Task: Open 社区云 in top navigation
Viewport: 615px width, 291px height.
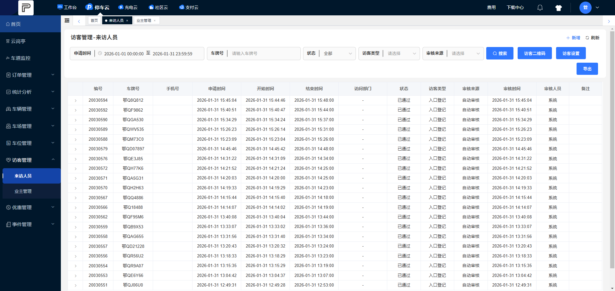Action: point(158,7)
